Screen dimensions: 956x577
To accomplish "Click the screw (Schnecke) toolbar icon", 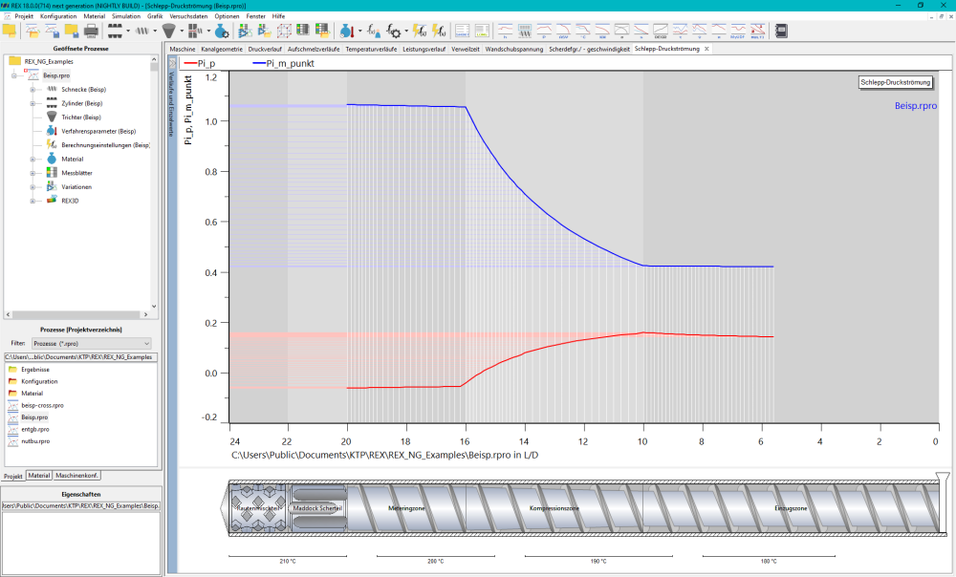I will click(x=142, y=31).
